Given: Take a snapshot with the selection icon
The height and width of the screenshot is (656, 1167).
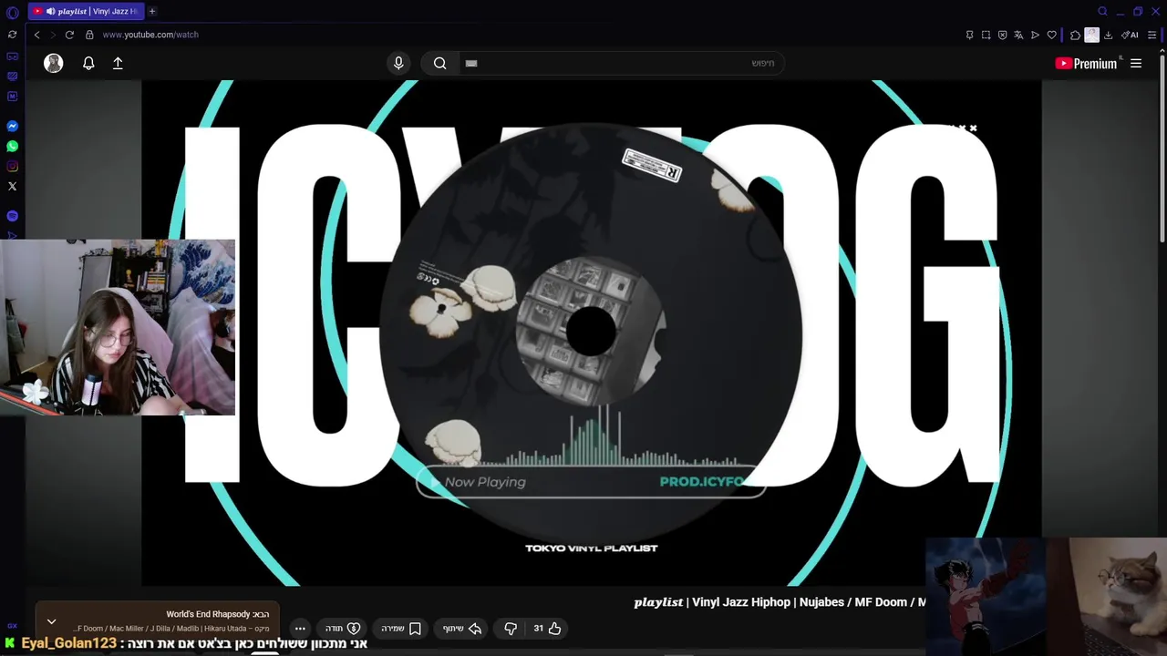Looking at the screenshot, I should (x=986, y=35).
